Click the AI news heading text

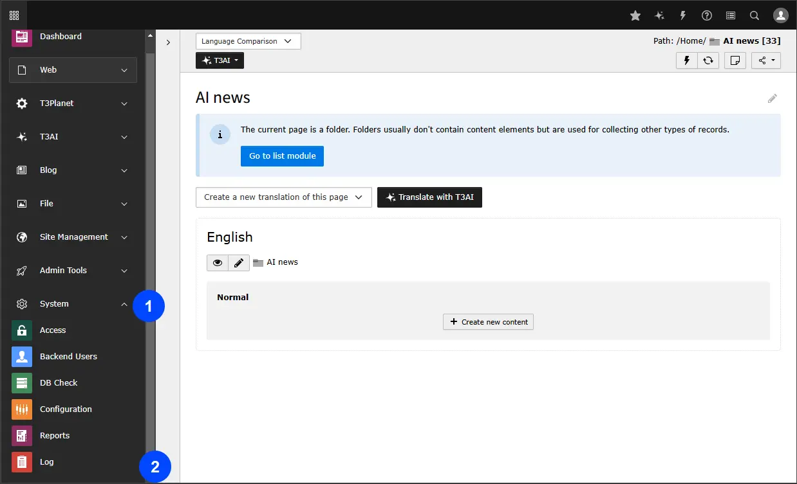pyautogui.click(x=223, y=98)
